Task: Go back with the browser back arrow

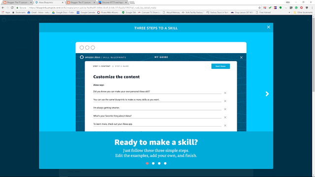Action: pos(3,8)
